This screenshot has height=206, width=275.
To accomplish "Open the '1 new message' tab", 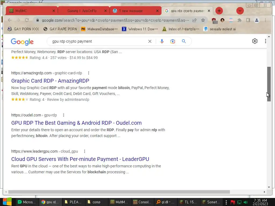I will pos(136,11).
